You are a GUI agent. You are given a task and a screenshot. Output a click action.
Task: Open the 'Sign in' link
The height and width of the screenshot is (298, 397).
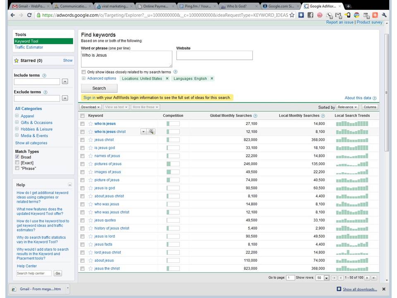(x=89, y=98)
